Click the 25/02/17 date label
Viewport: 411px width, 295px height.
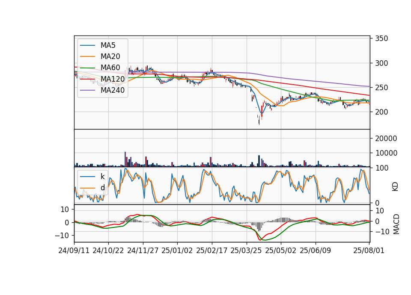point(212,251)
